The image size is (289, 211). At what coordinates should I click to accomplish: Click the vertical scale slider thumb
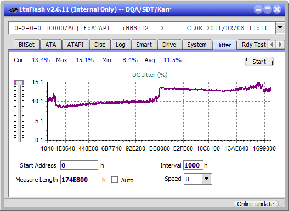[19, 82]
